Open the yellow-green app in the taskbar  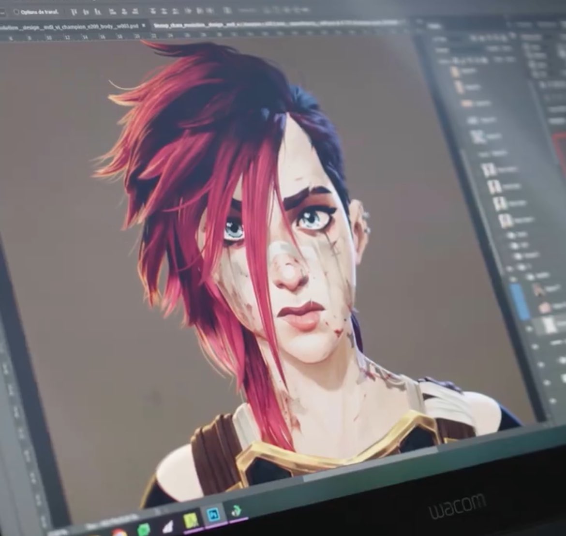191,521
